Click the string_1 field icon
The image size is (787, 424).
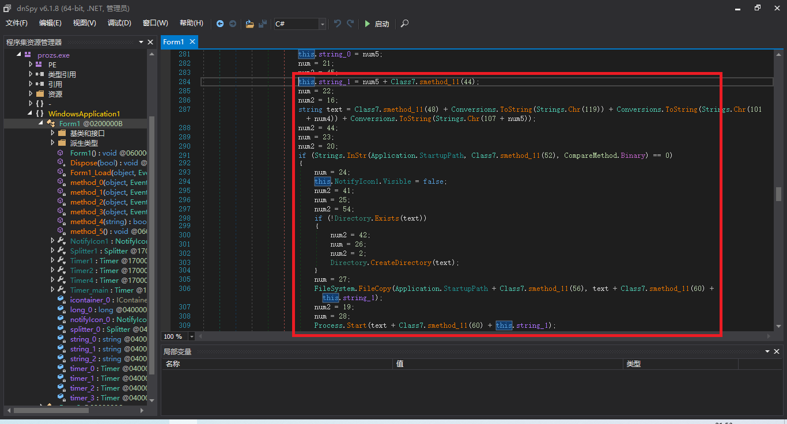click(x=60, y=349)
